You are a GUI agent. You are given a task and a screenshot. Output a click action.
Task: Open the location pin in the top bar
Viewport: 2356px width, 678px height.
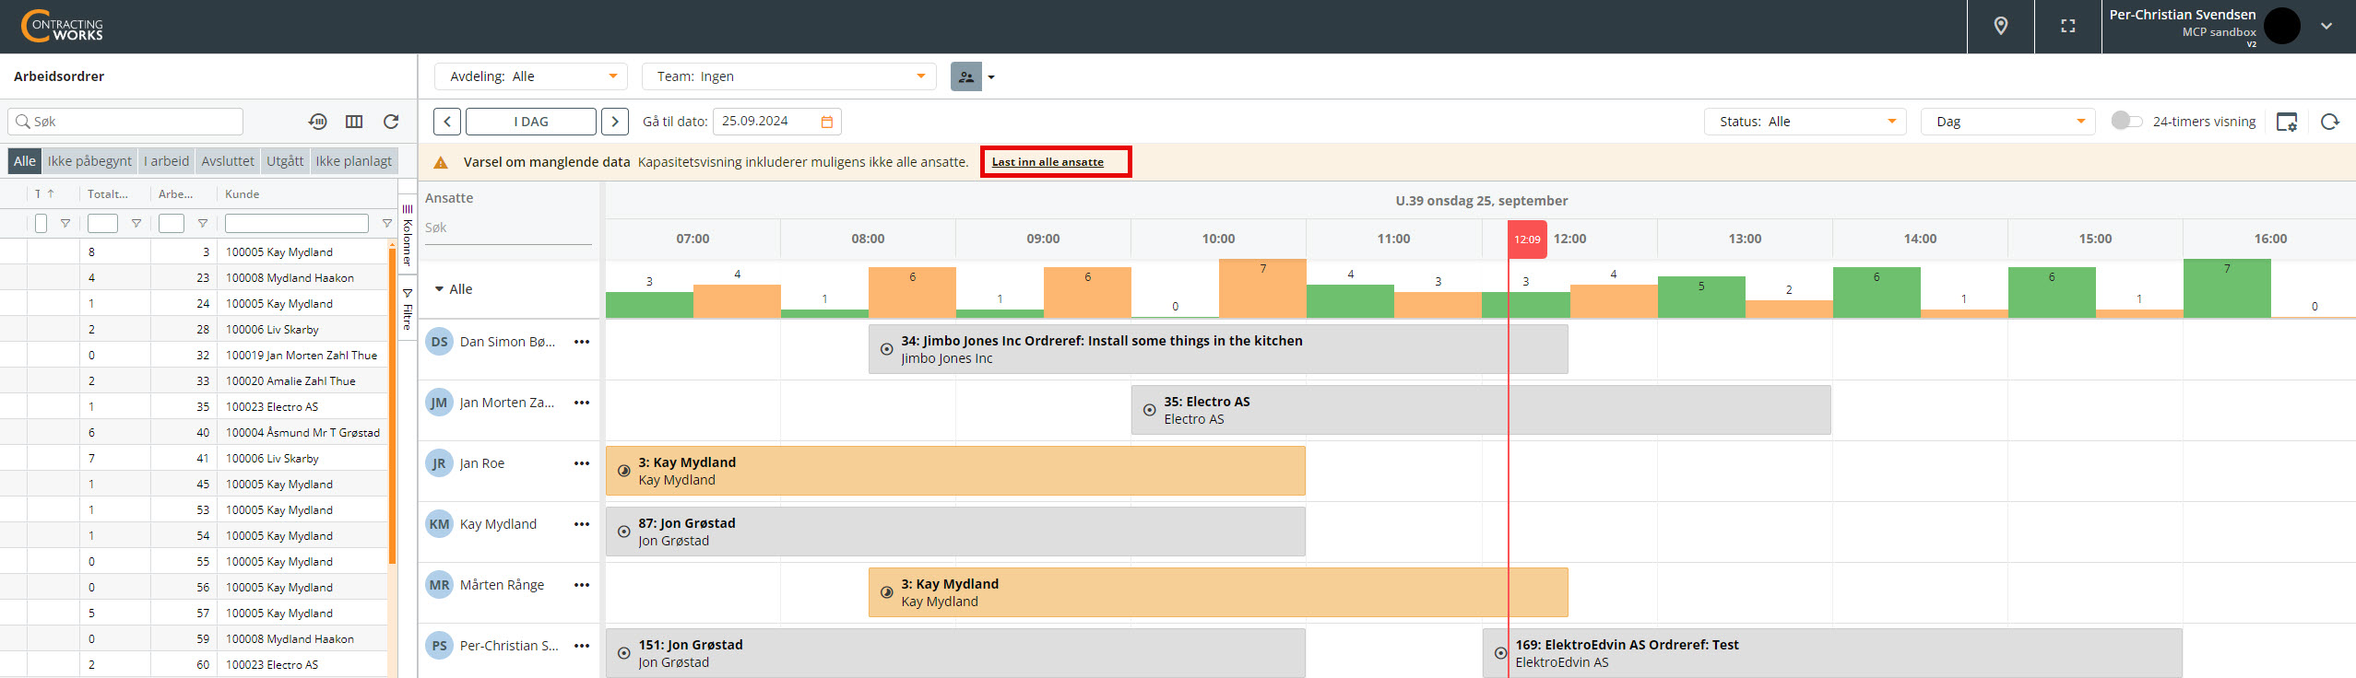point(2000,26)
